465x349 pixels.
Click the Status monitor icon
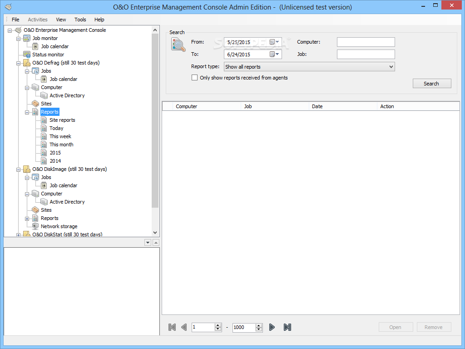pyautogui.click(x=27, y=55)
